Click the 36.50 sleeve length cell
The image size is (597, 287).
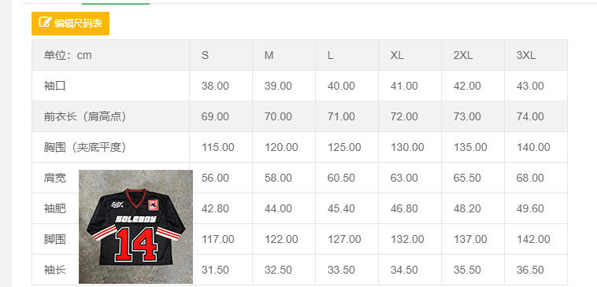coord(530,270)
